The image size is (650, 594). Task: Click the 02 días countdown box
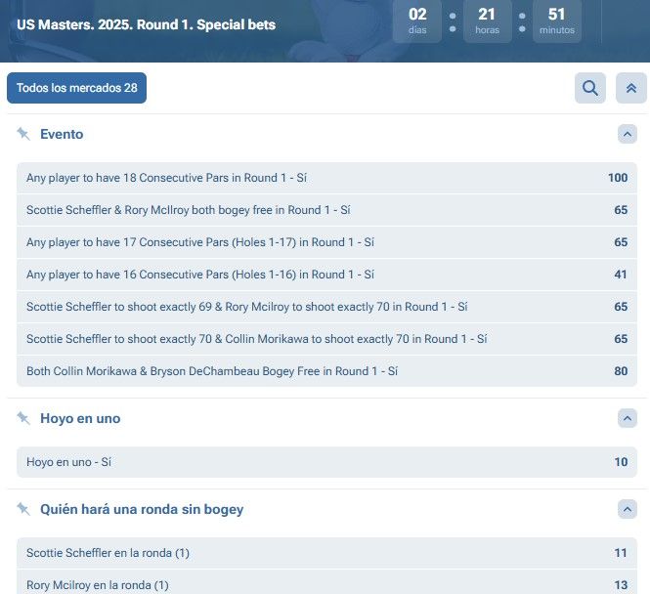point(417,21)
